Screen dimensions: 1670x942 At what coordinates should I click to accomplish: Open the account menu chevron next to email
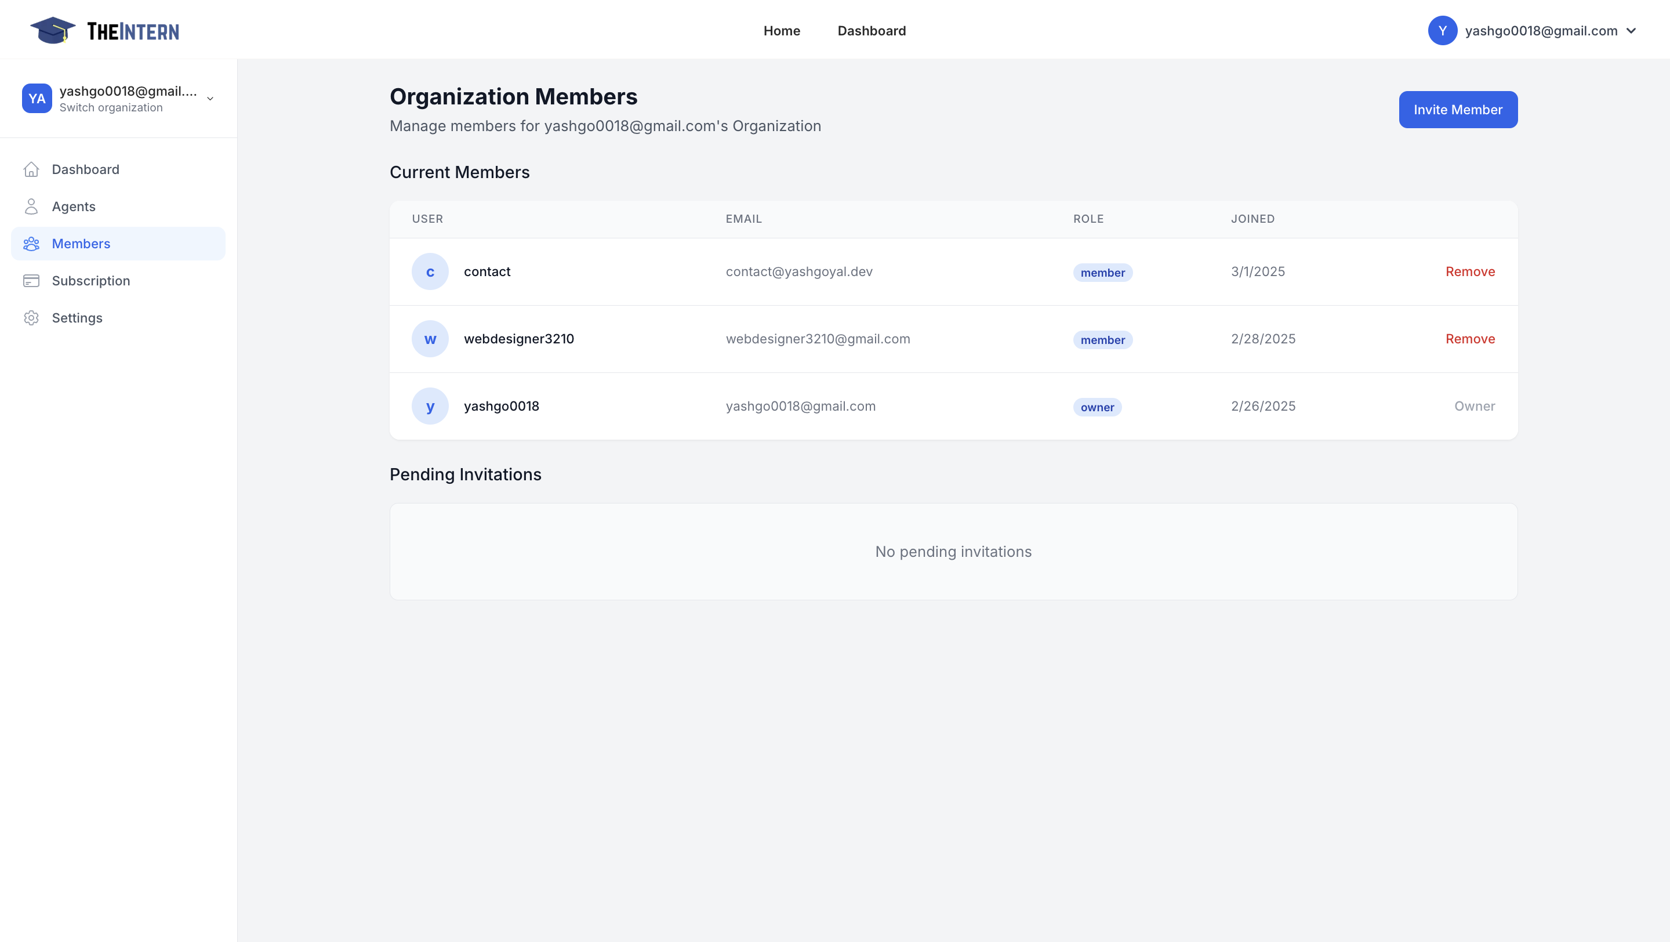(x=1631, y=31)
